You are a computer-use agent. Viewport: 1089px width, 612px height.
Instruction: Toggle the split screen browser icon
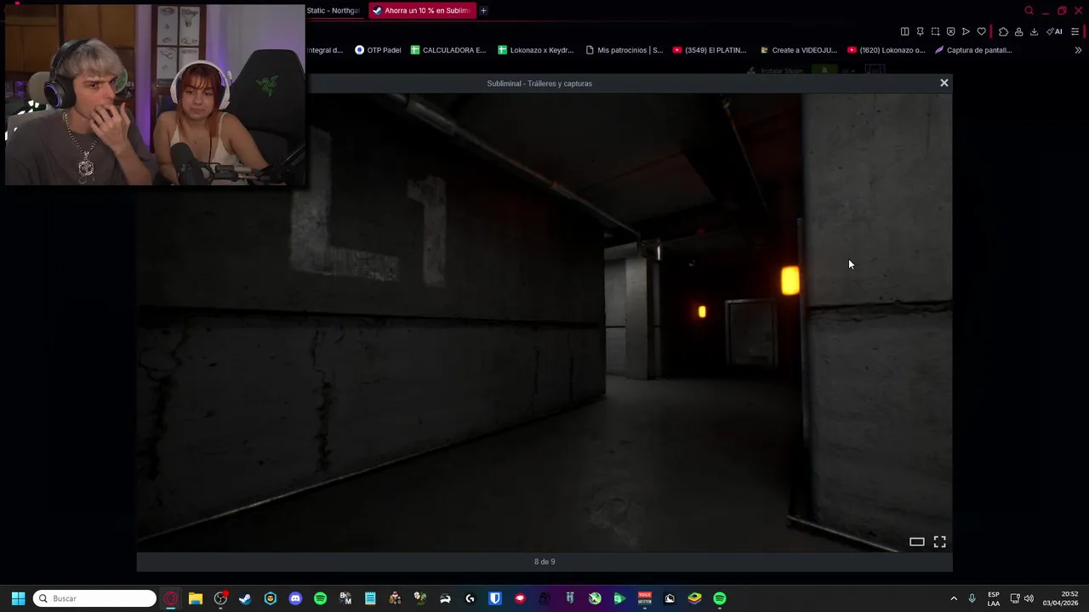[x=904, y=31]
